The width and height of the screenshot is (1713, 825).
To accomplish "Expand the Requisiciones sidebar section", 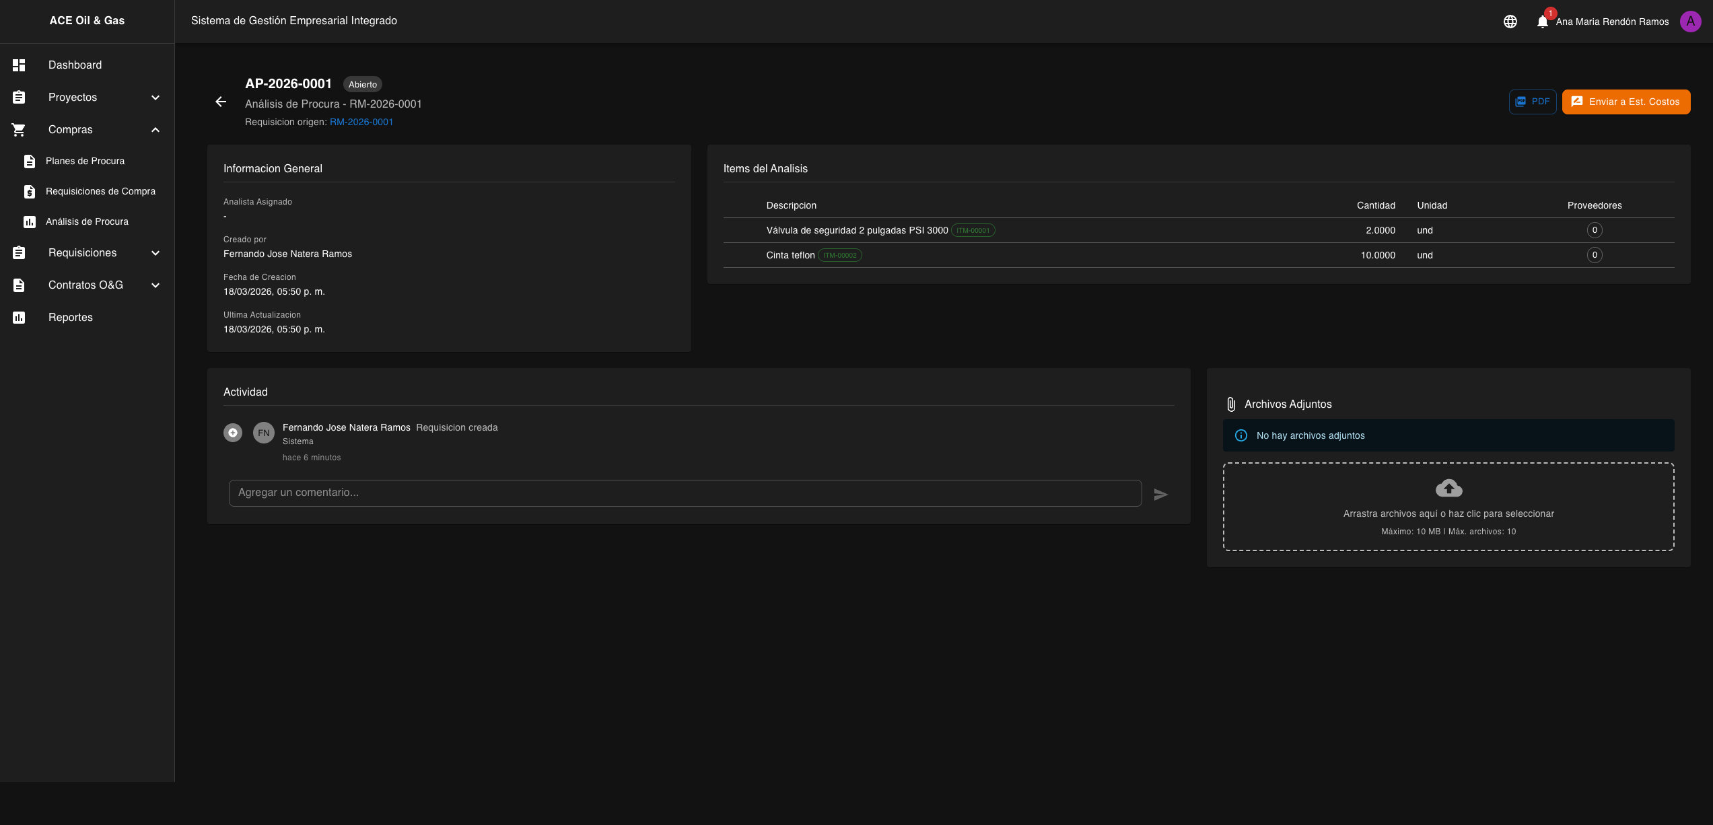I will click(x=155, y=253).
